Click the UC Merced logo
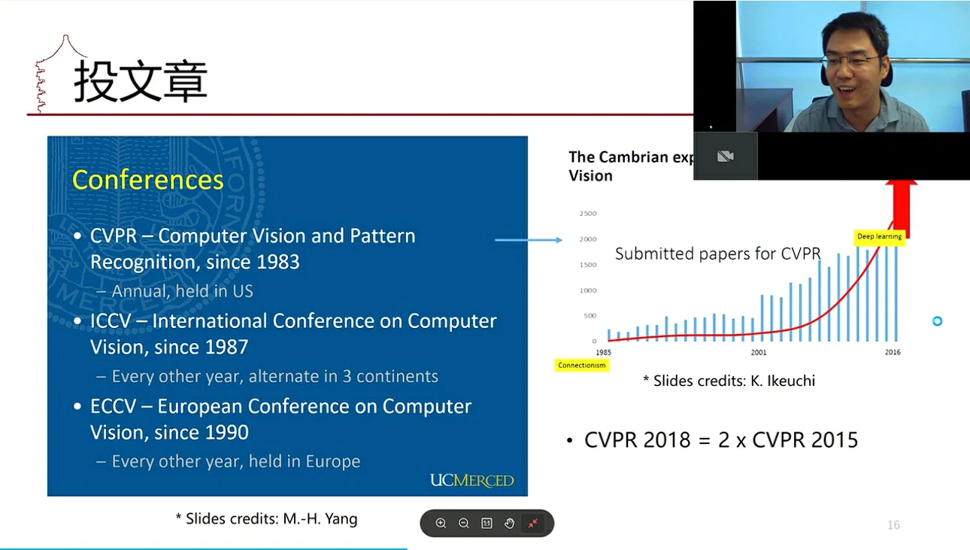Viewport: 970px width, 550px height. [x=471, y=481]
